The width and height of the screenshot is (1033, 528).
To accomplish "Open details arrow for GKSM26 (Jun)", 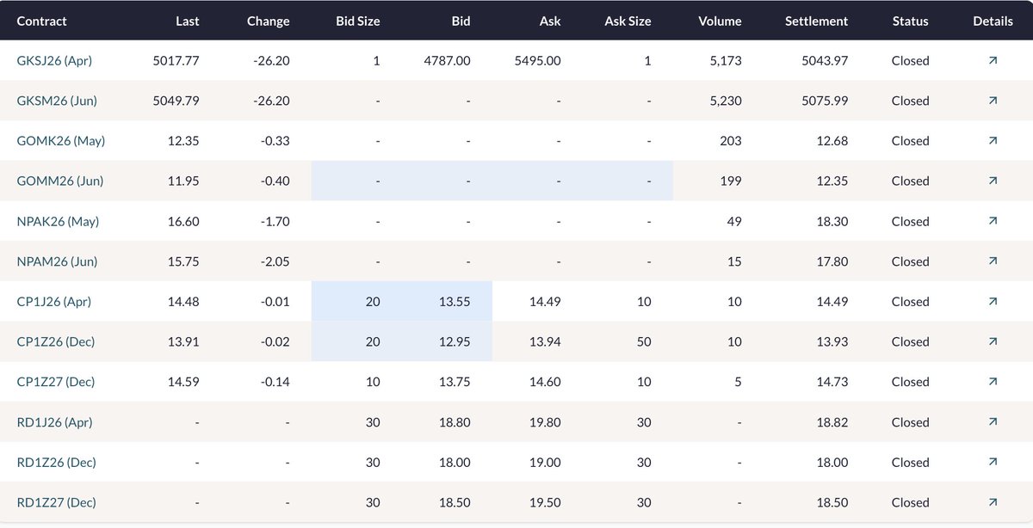I will click(x=993, y=101).
